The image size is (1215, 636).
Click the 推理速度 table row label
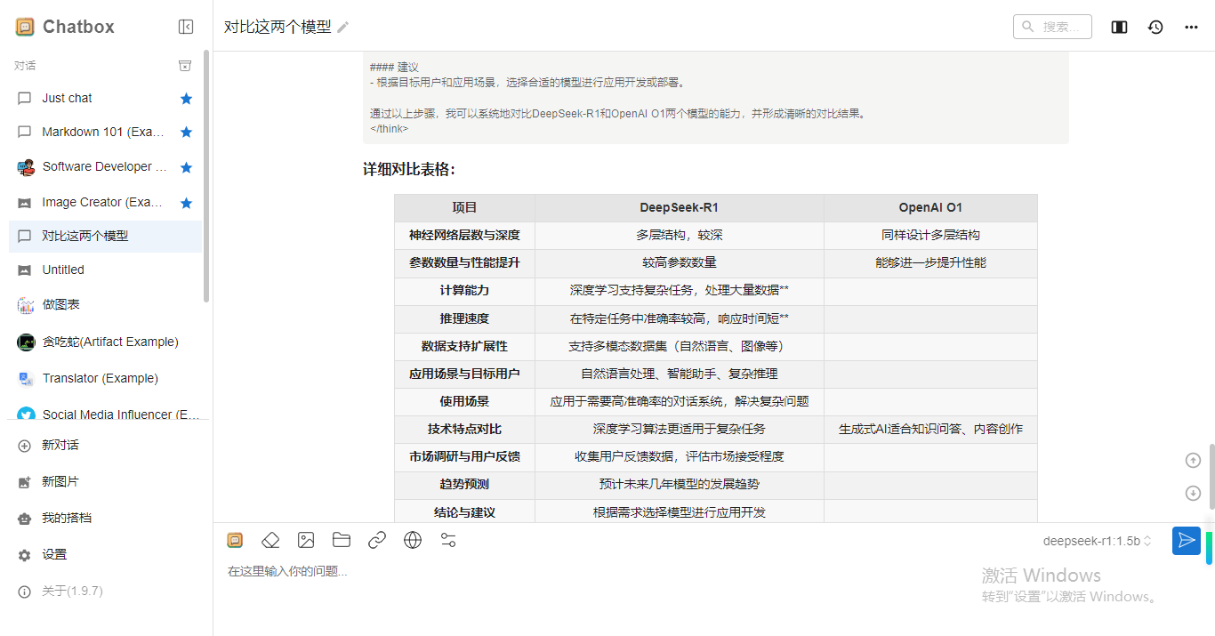point(464,318)
